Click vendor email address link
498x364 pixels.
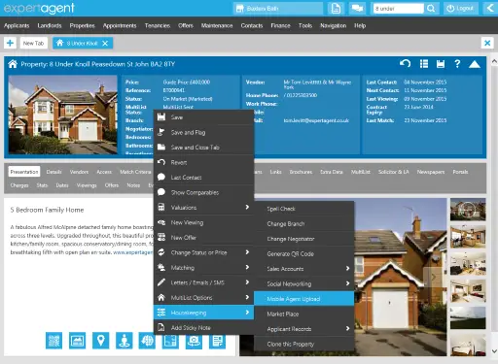[x=316, y=120]
